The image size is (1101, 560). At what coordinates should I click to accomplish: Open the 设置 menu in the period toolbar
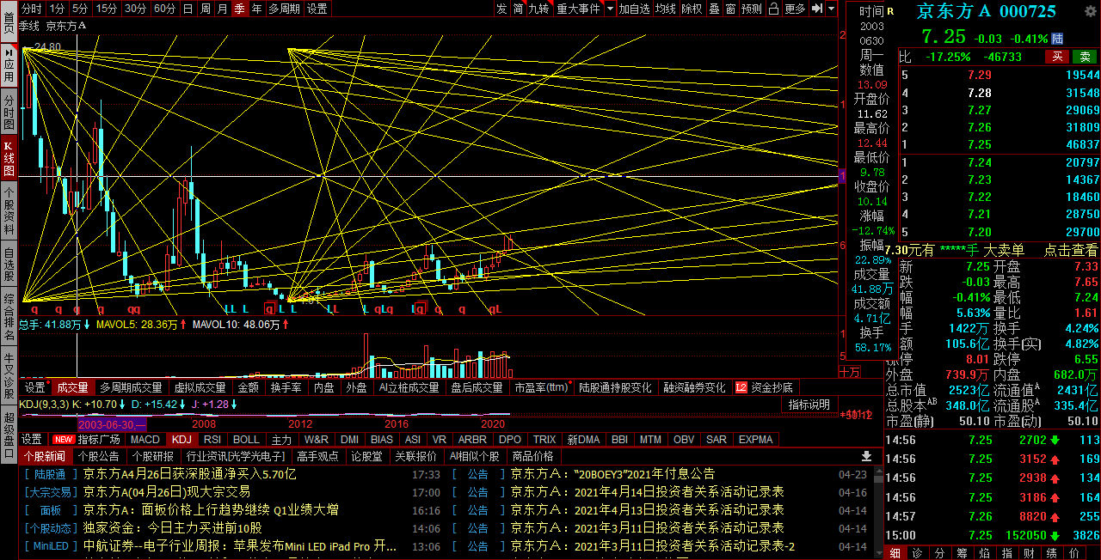pos(317,9)
